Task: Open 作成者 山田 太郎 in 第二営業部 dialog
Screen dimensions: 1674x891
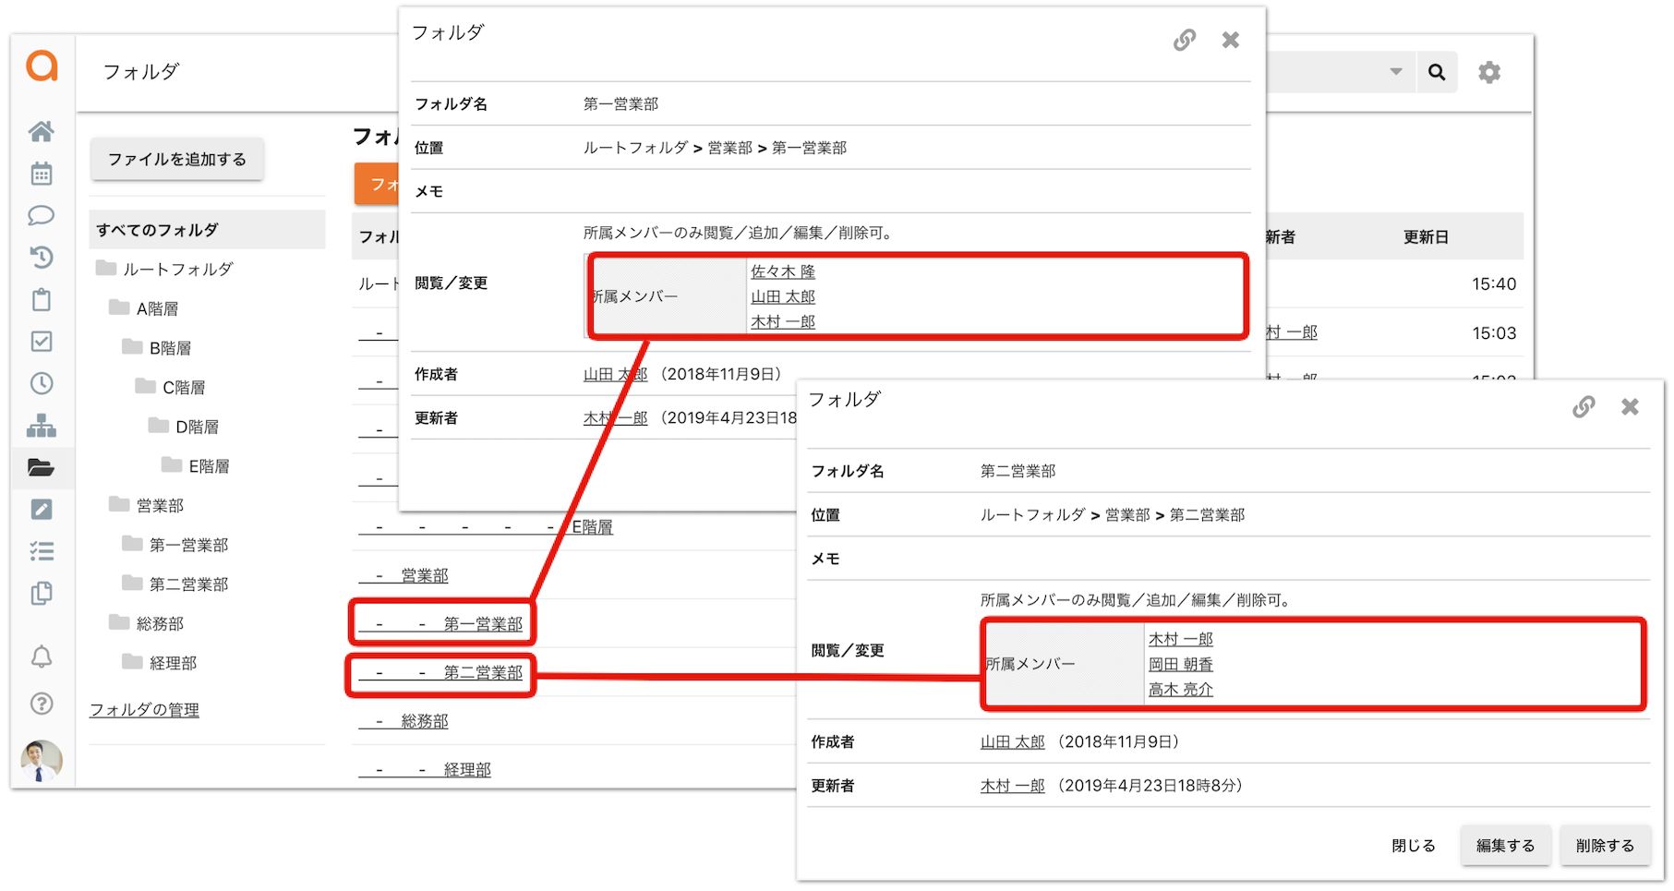Action: [1013, 741]
